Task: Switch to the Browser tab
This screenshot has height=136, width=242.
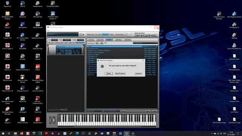Action: (105, 34)
